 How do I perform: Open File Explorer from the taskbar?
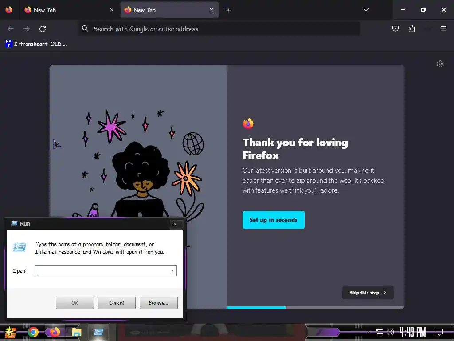pyautogui.click(x=76, y=332)
